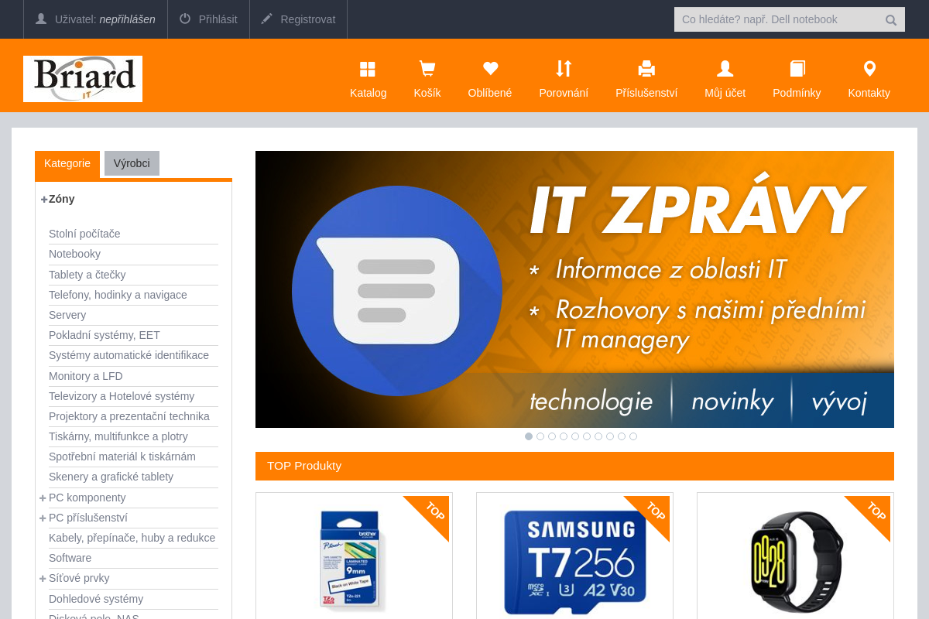Open the Samsung T7 256 card product
The width and height of the screenshot is (929, 619).
pos(574,561)
